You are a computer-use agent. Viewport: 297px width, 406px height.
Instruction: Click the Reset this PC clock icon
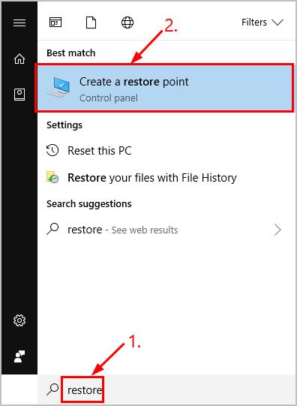coord(52,150)
